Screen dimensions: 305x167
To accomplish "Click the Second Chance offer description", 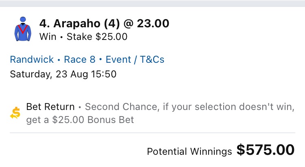I will pyautogui.click(x=189, y=107).
